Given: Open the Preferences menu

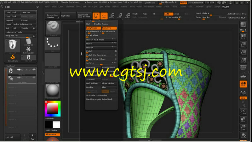Looking at the screenshot, I should coord(149,7).
